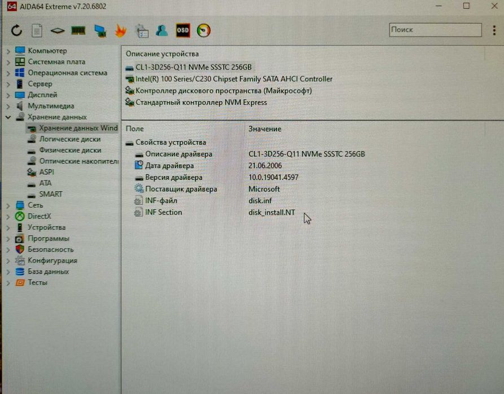Screen dimensions: 504x394
Task: Click the Тесты icon
Action: tap(20, 282)
